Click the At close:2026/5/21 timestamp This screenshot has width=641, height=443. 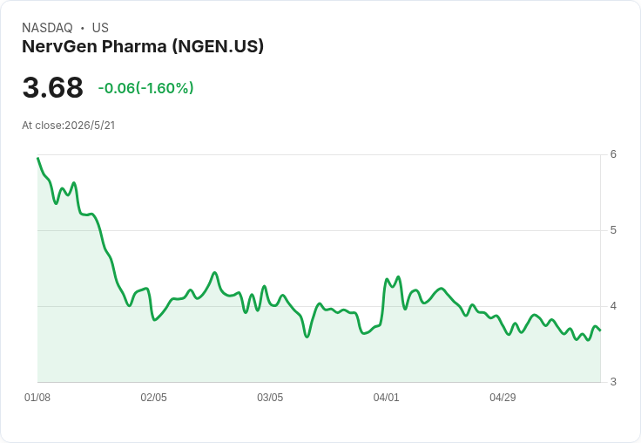point(68,126)
